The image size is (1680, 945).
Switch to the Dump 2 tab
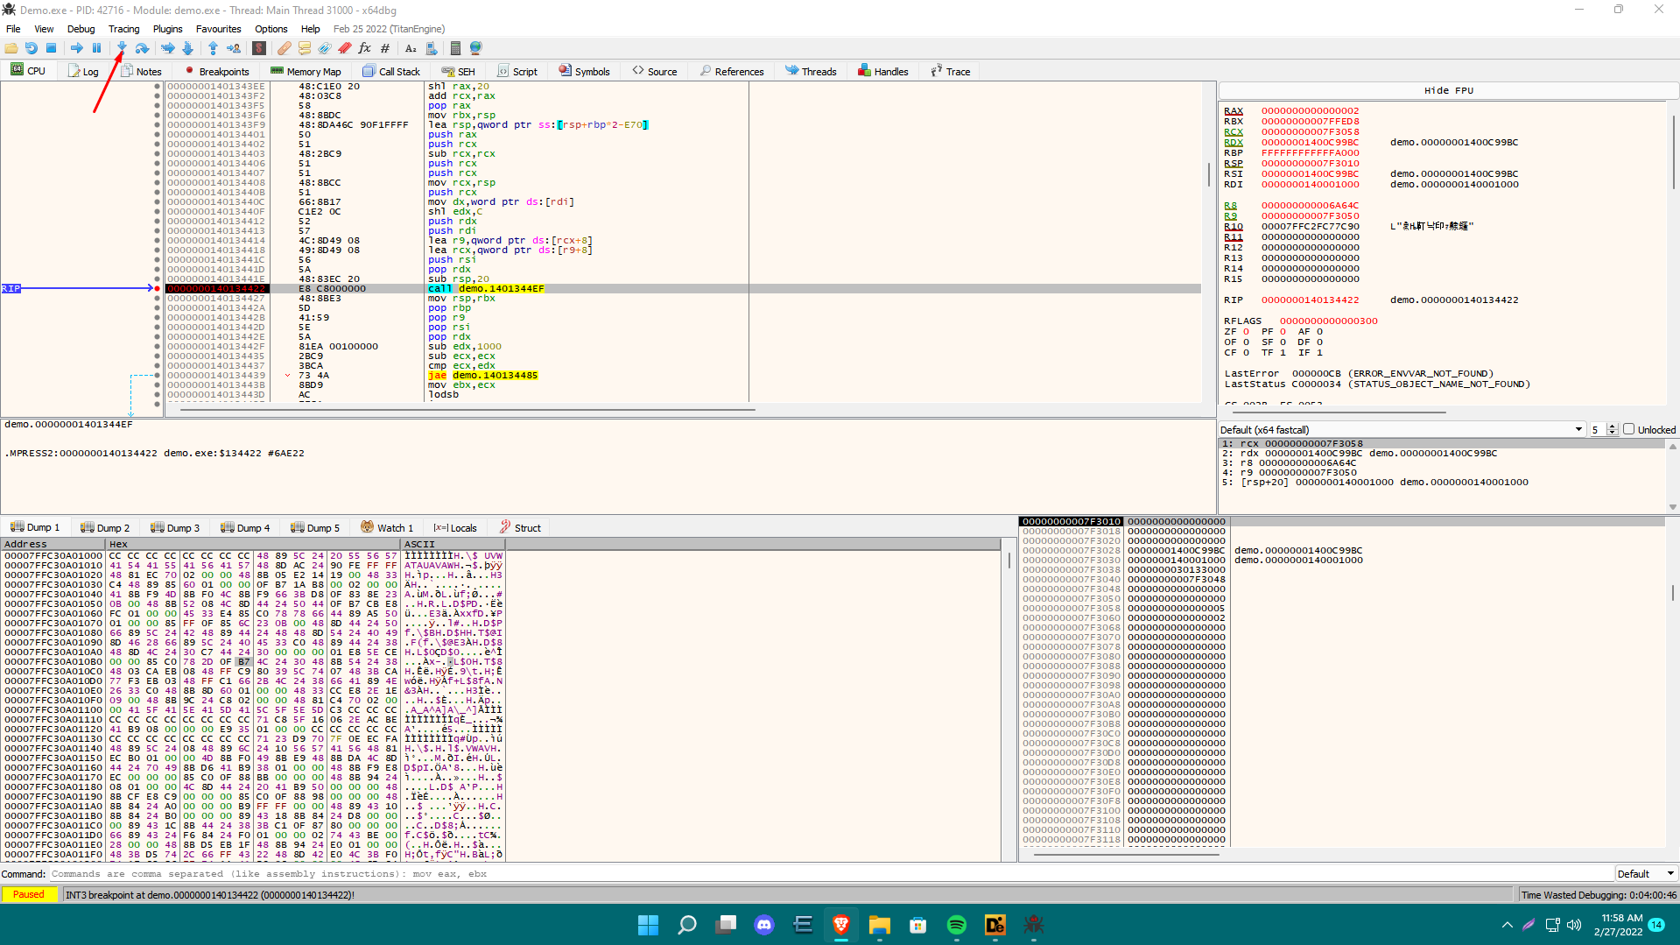pyautogui.click(x=105, y=527)
